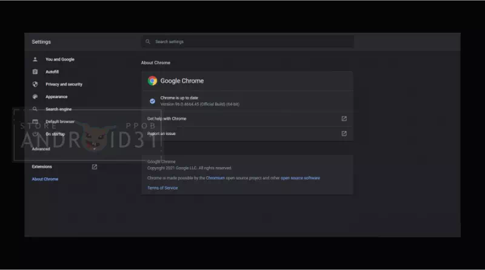This screenshot has width=485, height=270.
Task: Open Get help with Chrome
Action: pyautogui.click(x=247, y=119)
